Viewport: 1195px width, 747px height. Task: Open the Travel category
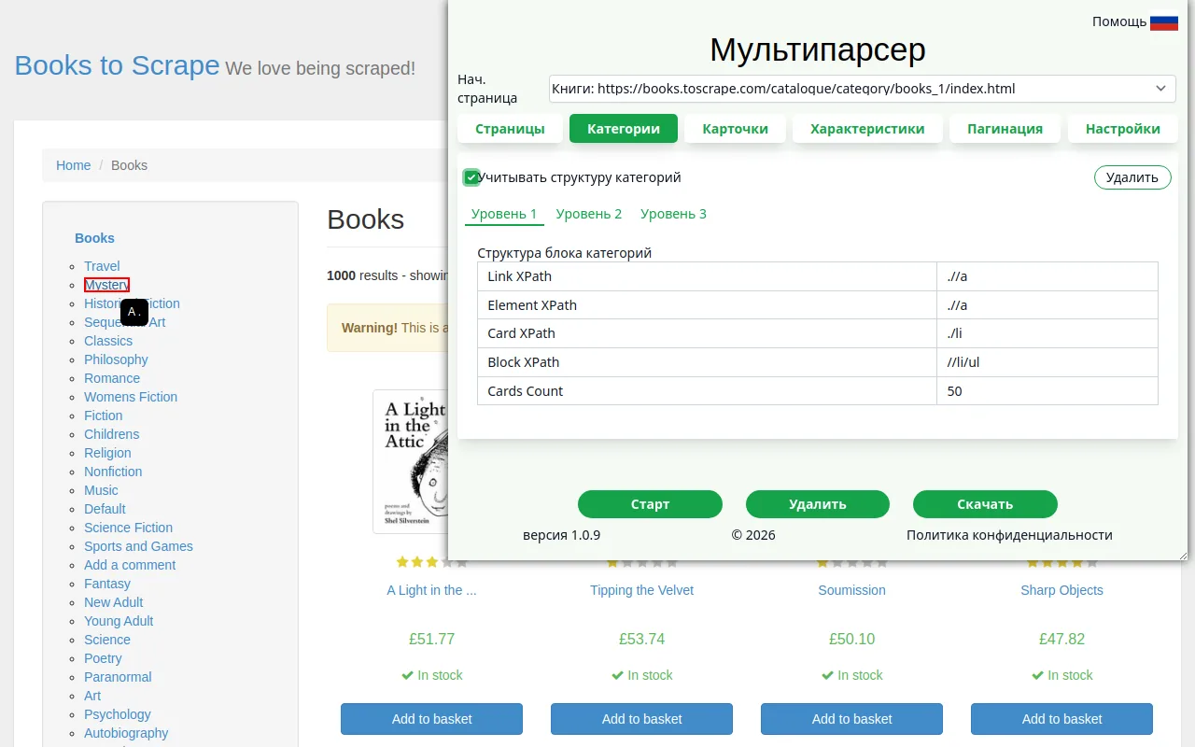tap(102, 266)
